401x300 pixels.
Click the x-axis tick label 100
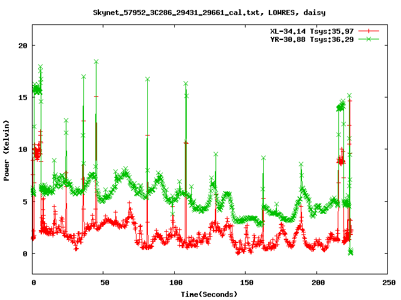click(x=176, y=282)
